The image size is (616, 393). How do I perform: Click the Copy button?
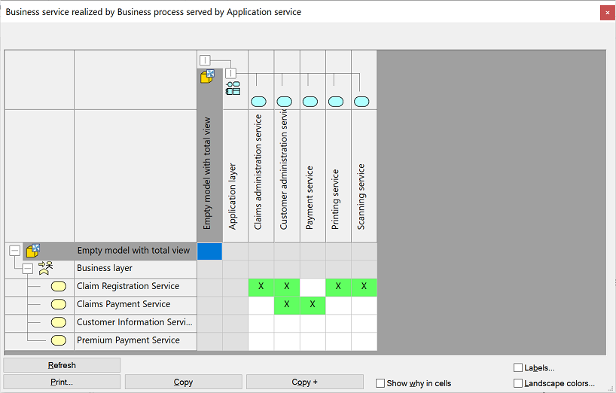click(x=184, y=382)
